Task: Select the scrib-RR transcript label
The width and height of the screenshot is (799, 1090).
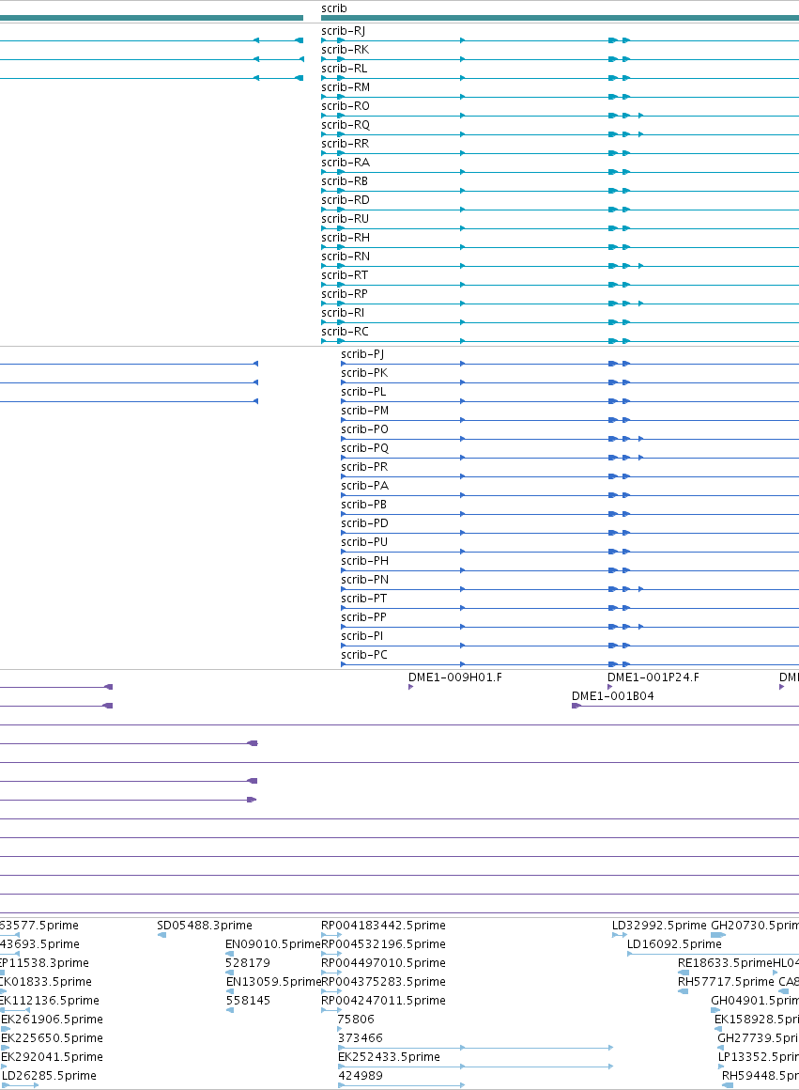Action: pos(346,143)
